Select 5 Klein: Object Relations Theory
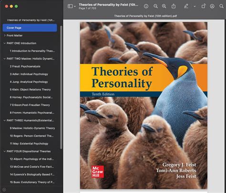226x193 pixels. point(30,90)
